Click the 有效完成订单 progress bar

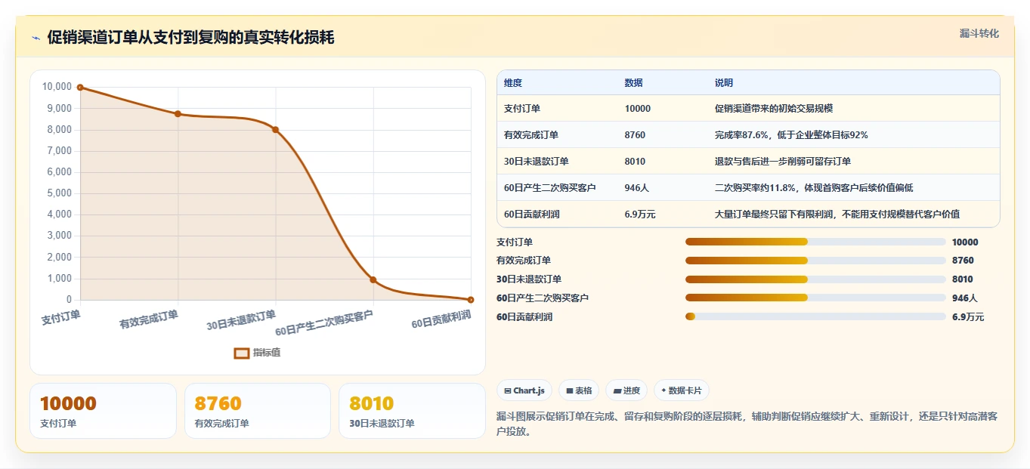coord(815,261)
